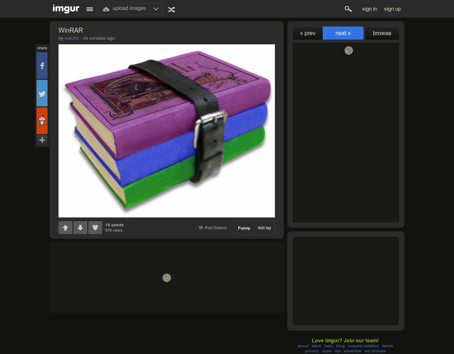Open request deletion footer link
The height and width of the screenshot is (354, 454).
pyautogui.click(x=364, y=346)
